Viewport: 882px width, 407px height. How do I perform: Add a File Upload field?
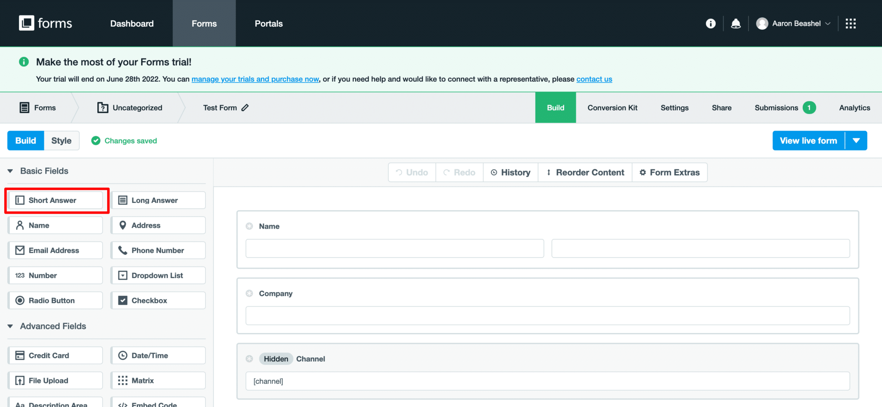point(55,380)
